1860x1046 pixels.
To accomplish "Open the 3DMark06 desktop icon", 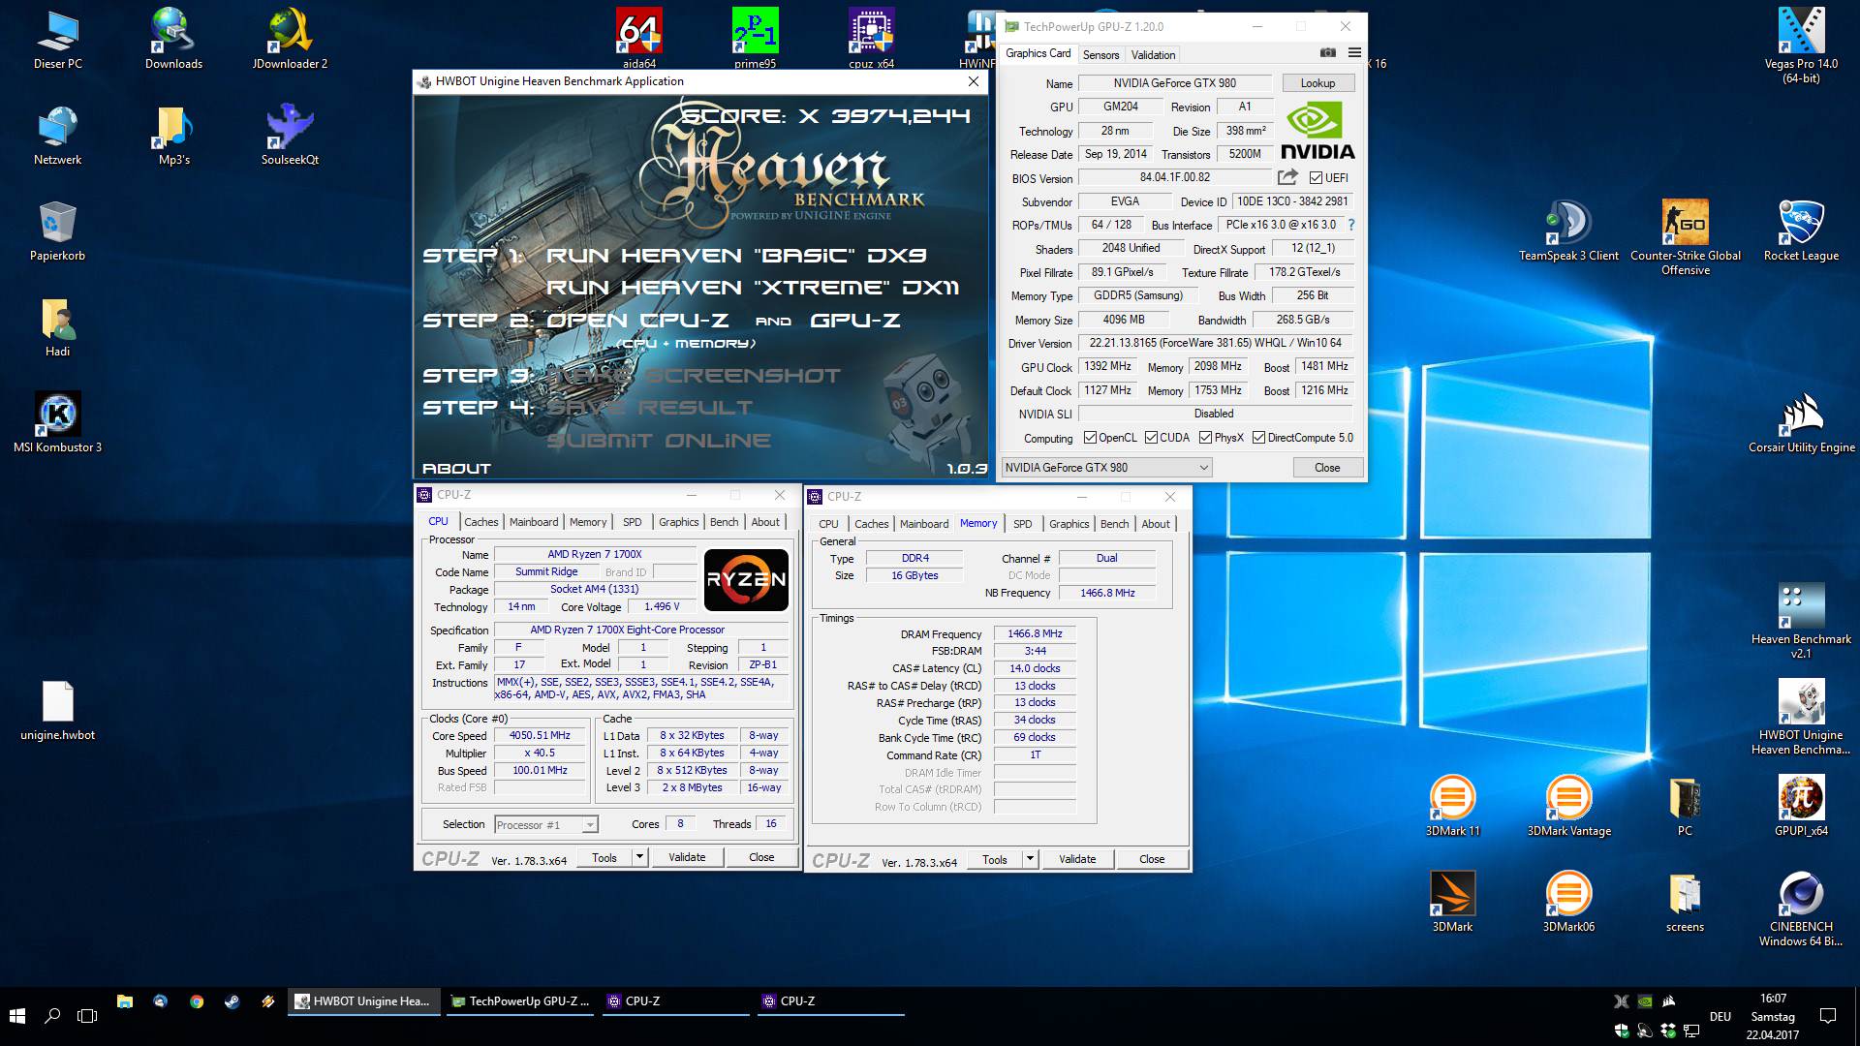I will click(1568, 901).
